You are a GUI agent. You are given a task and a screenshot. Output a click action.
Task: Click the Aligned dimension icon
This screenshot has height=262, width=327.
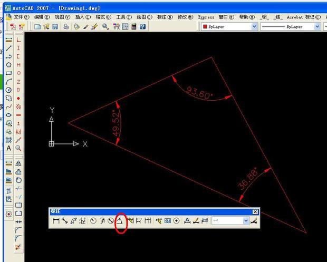click(65, 221)
